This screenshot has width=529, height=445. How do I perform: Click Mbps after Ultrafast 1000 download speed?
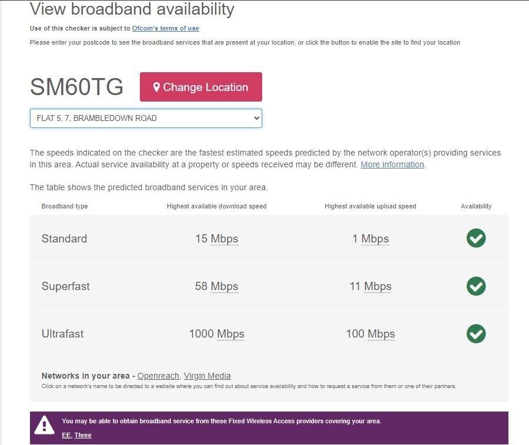[x=230, y=334]
